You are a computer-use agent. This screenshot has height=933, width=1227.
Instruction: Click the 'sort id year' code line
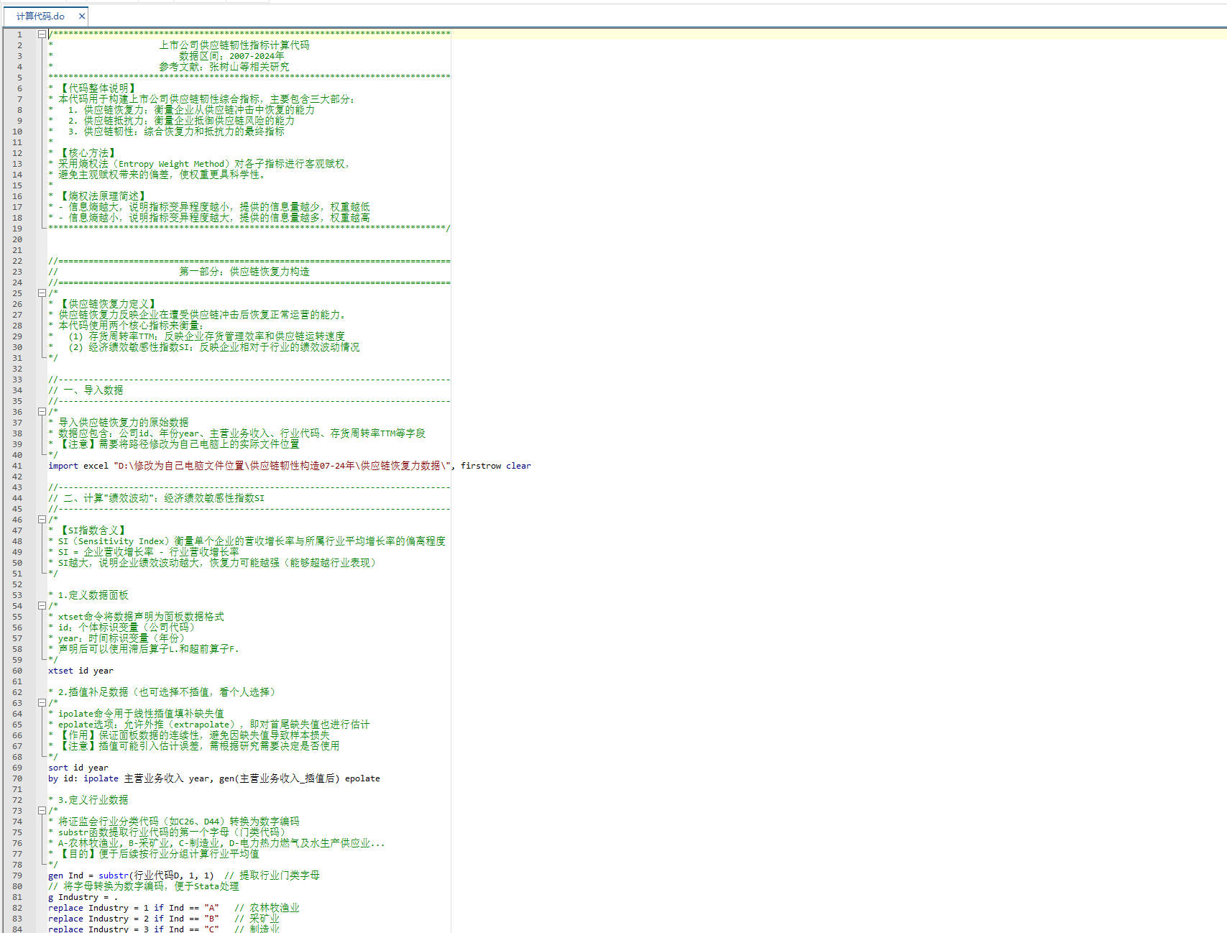tap(78, 768)
